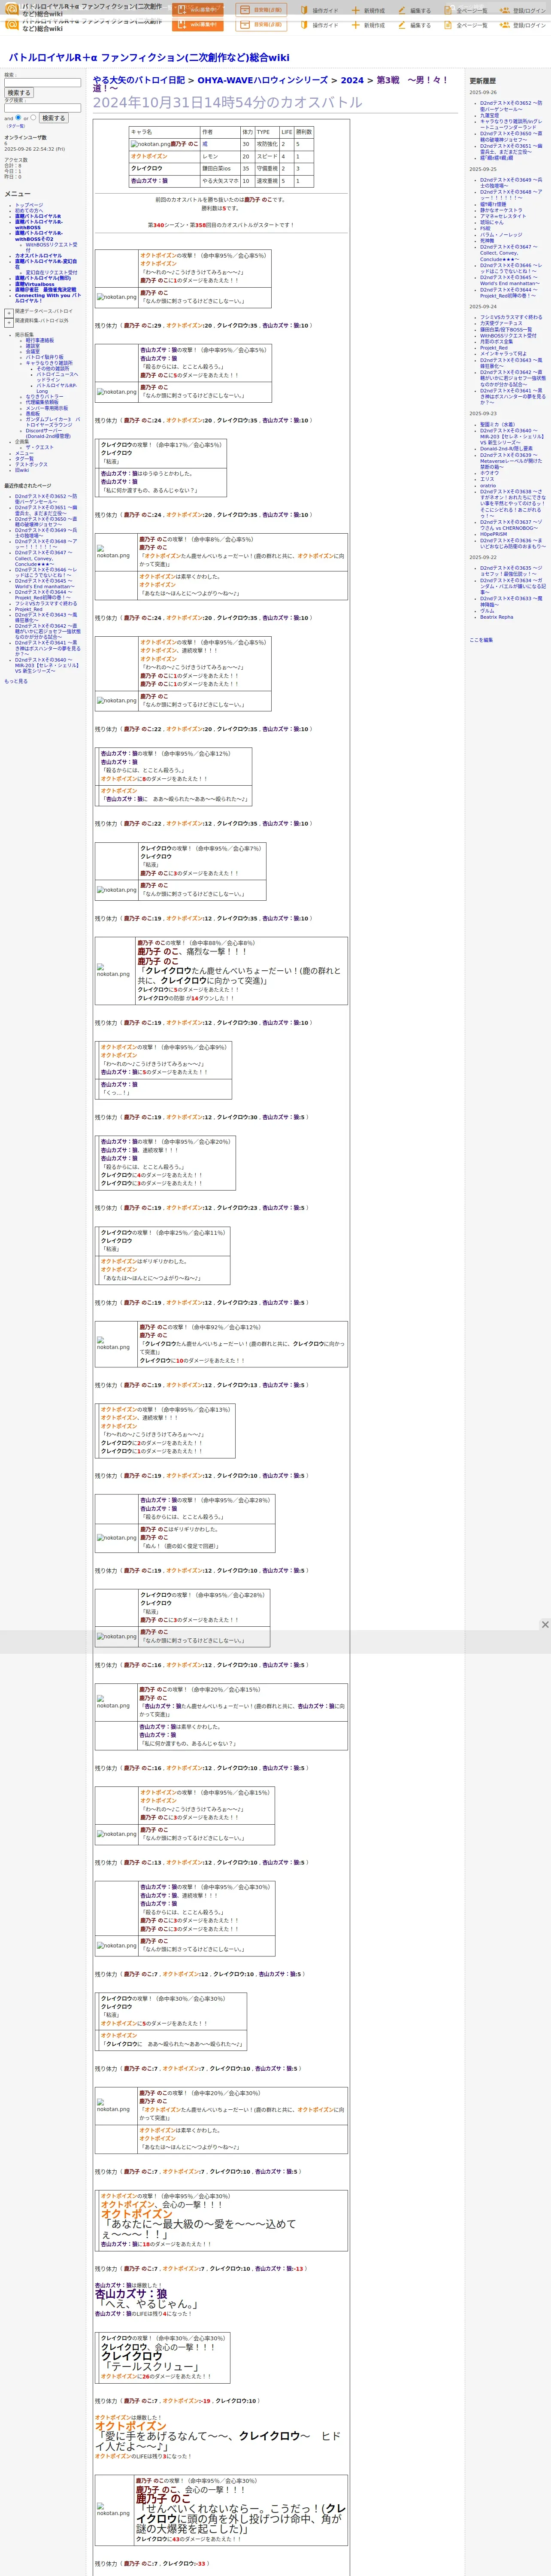This screenshot has width=551, height=2576.
Task: Open the 2024 breadcrumb link
Action: point(352,80)
